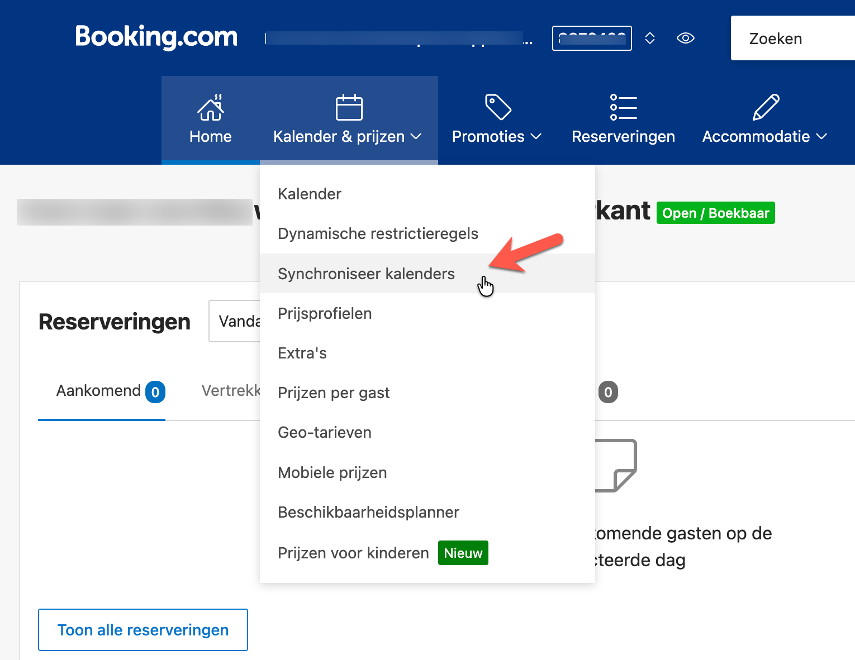This screenshot has width=855, height=660.
Task: Click the price tag Promoties icon
Action: [498, 107]
